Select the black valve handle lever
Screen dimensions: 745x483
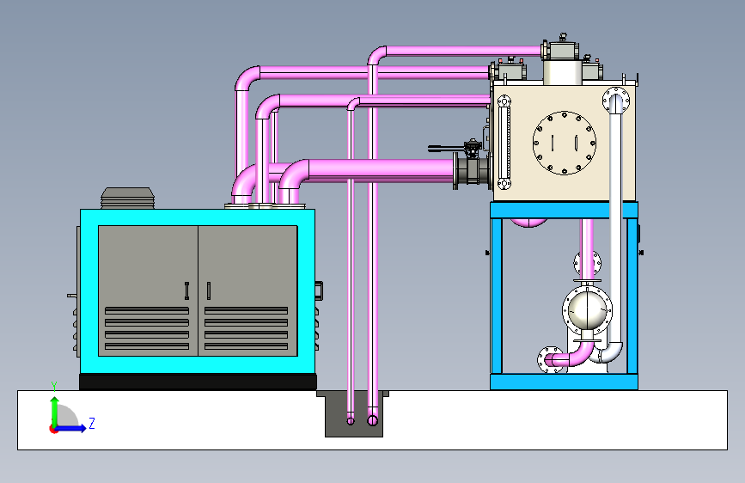[x=447, y=149]
